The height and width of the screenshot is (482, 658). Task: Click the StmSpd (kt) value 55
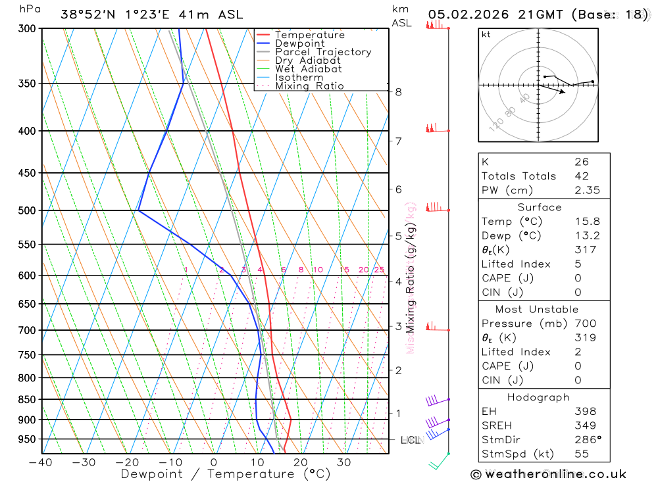click(x=582, y=454)
